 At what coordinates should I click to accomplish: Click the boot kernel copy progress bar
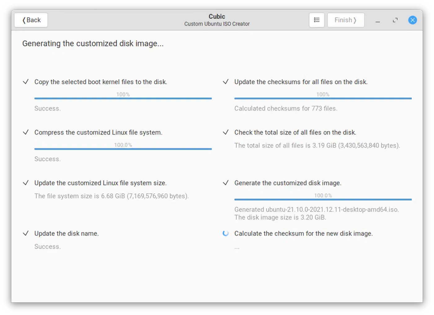tap(123, 98)
